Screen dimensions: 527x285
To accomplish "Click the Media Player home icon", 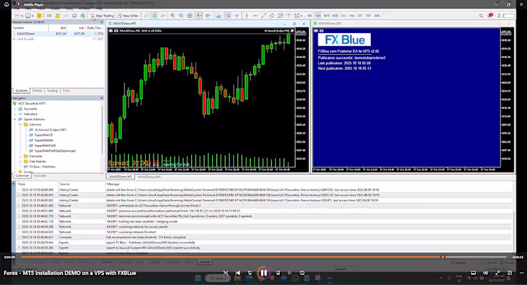I will 7,5.
